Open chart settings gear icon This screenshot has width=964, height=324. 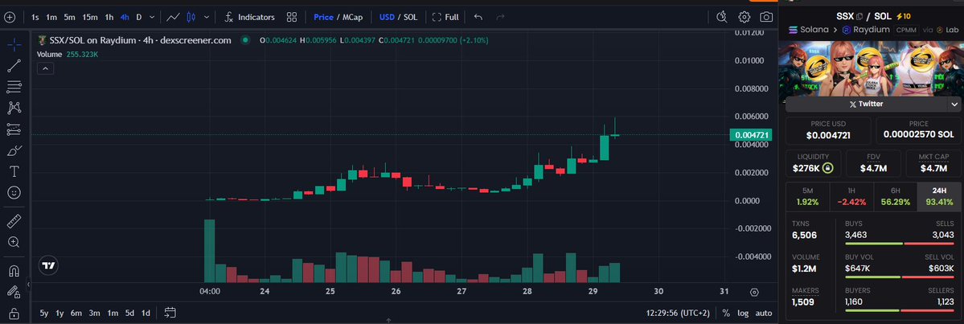point(744,17)
